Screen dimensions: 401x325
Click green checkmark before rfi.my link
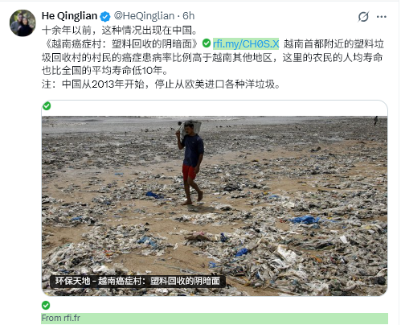pos(207,43)
